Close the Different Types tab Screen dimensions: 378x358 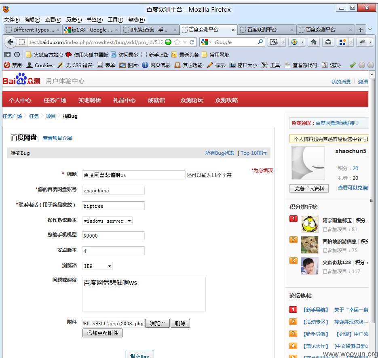(58, 30)
